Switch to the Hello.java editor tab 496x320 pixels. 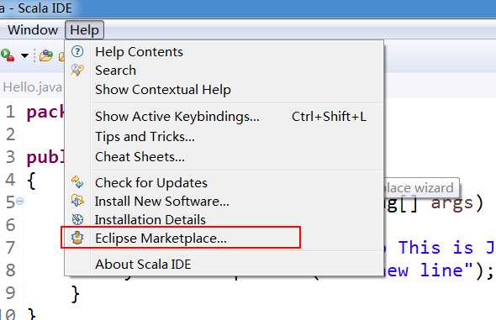(x=32, y=87)
